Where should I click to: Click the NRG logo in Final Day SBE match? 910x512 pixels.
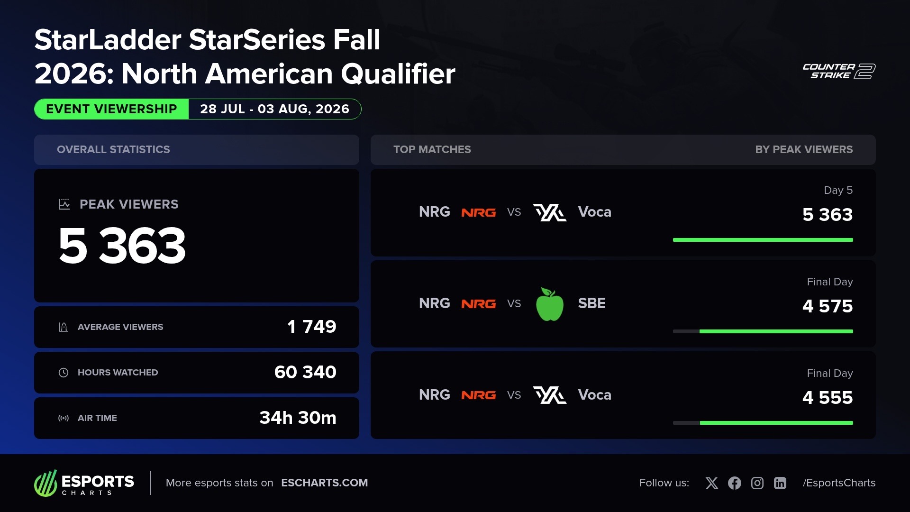coord(479,304)
